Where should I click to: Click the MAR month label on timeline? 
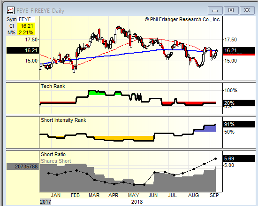[x=94, y=196]
